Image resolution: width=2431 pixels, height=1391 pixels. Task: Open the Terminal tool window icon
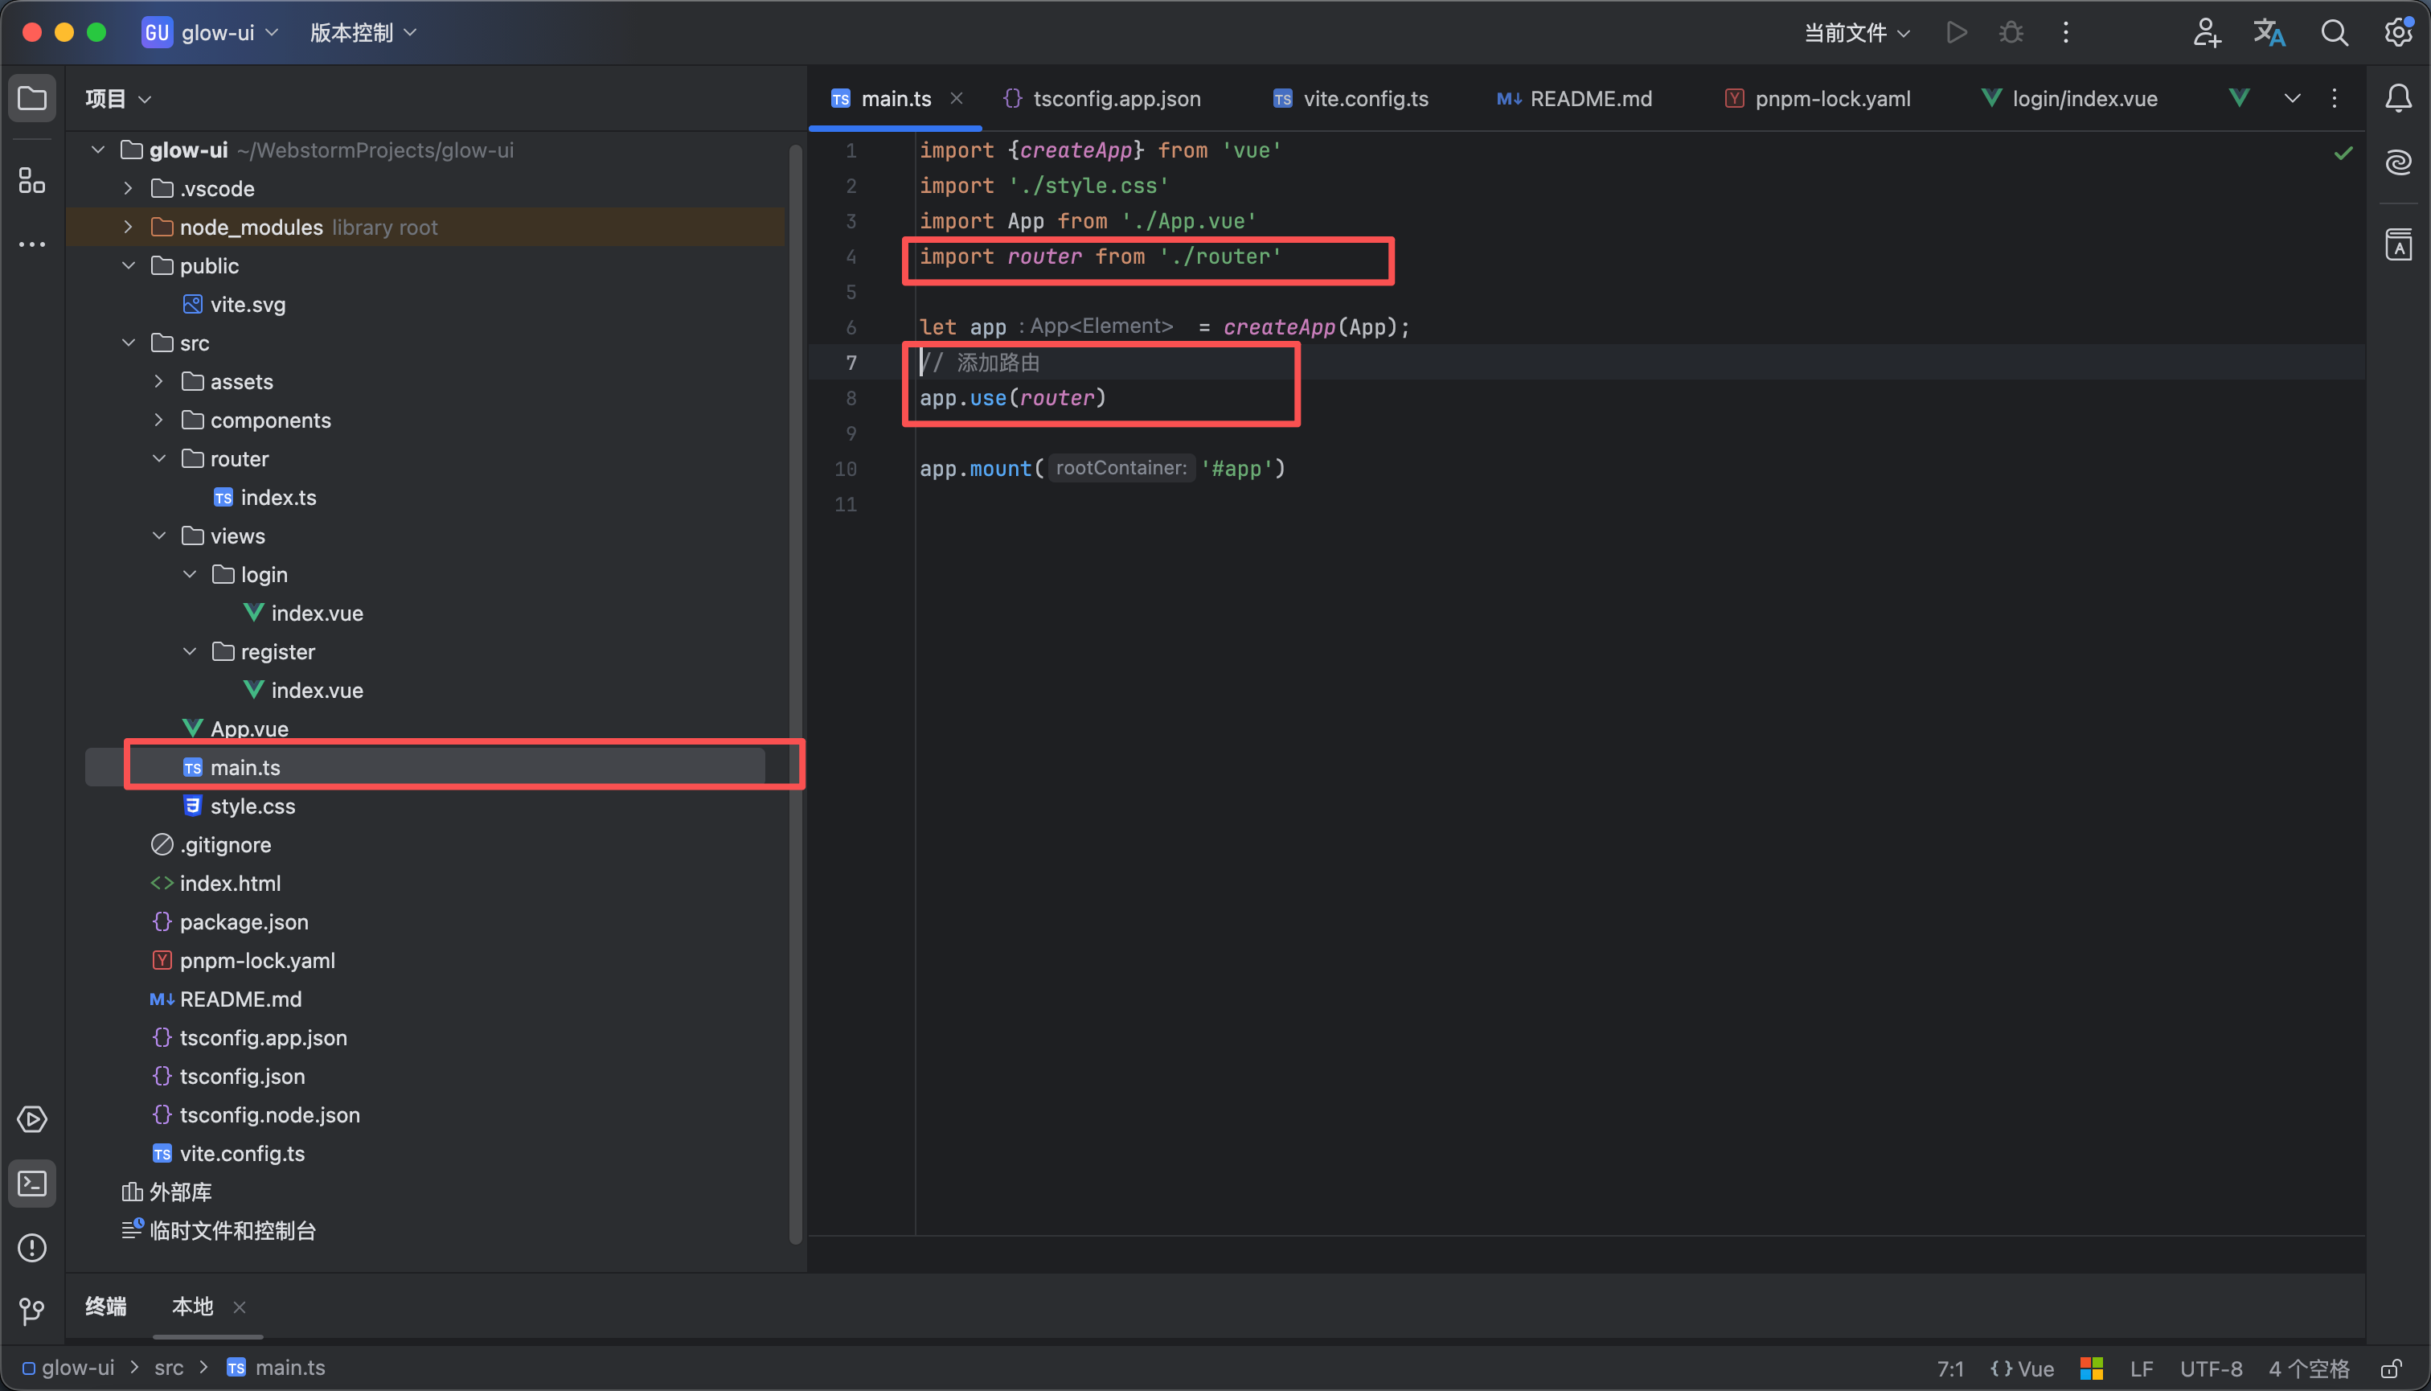pos(31,1184)
